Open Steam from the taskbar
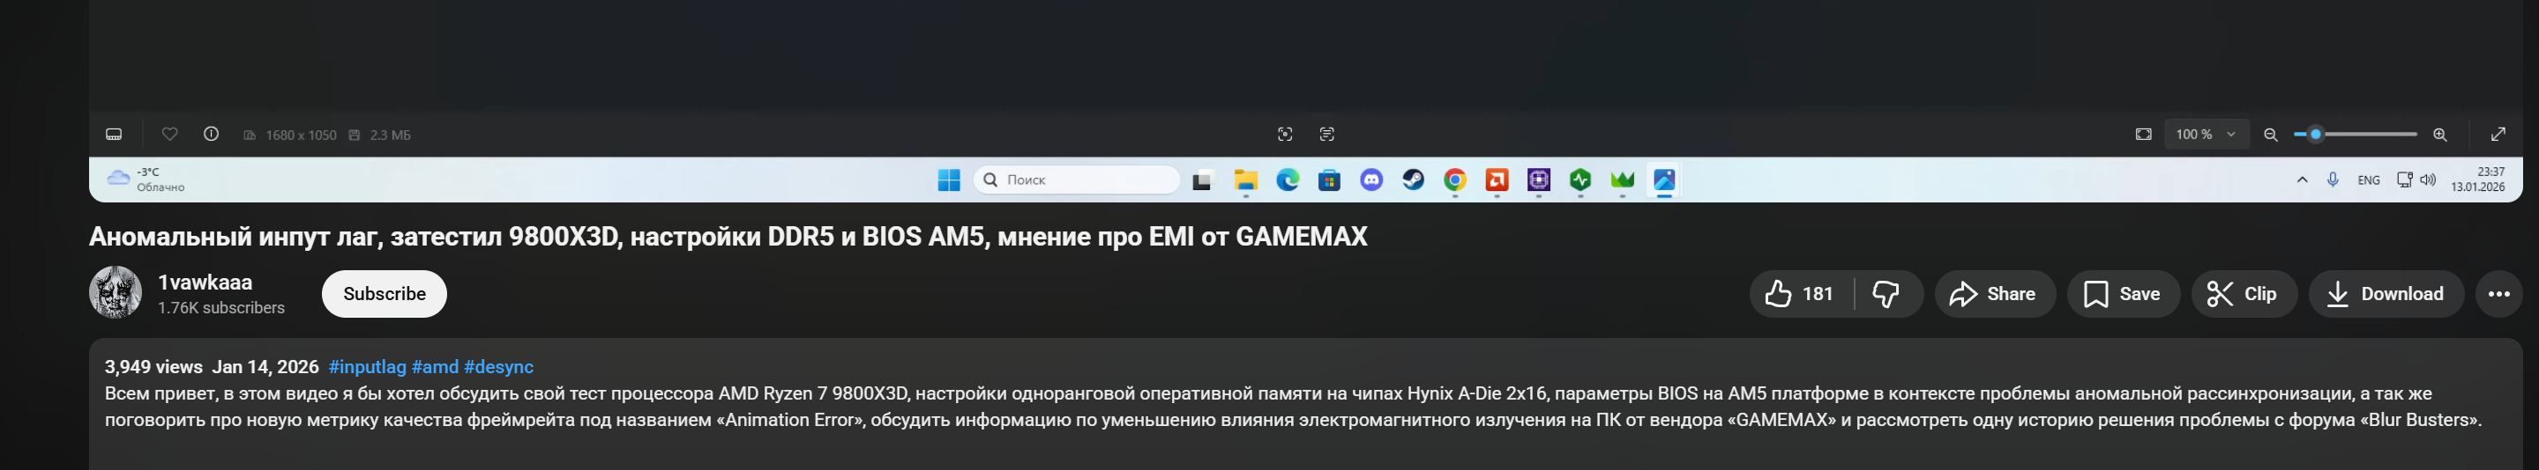This screenshot has width=2539, height=470. tap(1414, 180)
